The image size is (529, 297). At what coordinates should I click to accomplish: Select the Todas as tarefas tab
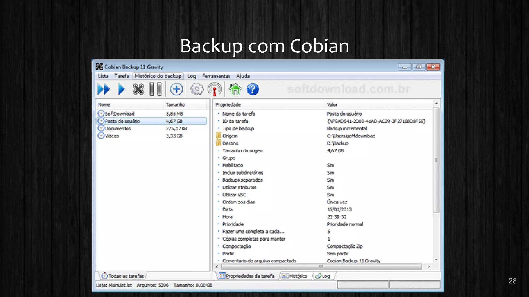tap(123, 276)
